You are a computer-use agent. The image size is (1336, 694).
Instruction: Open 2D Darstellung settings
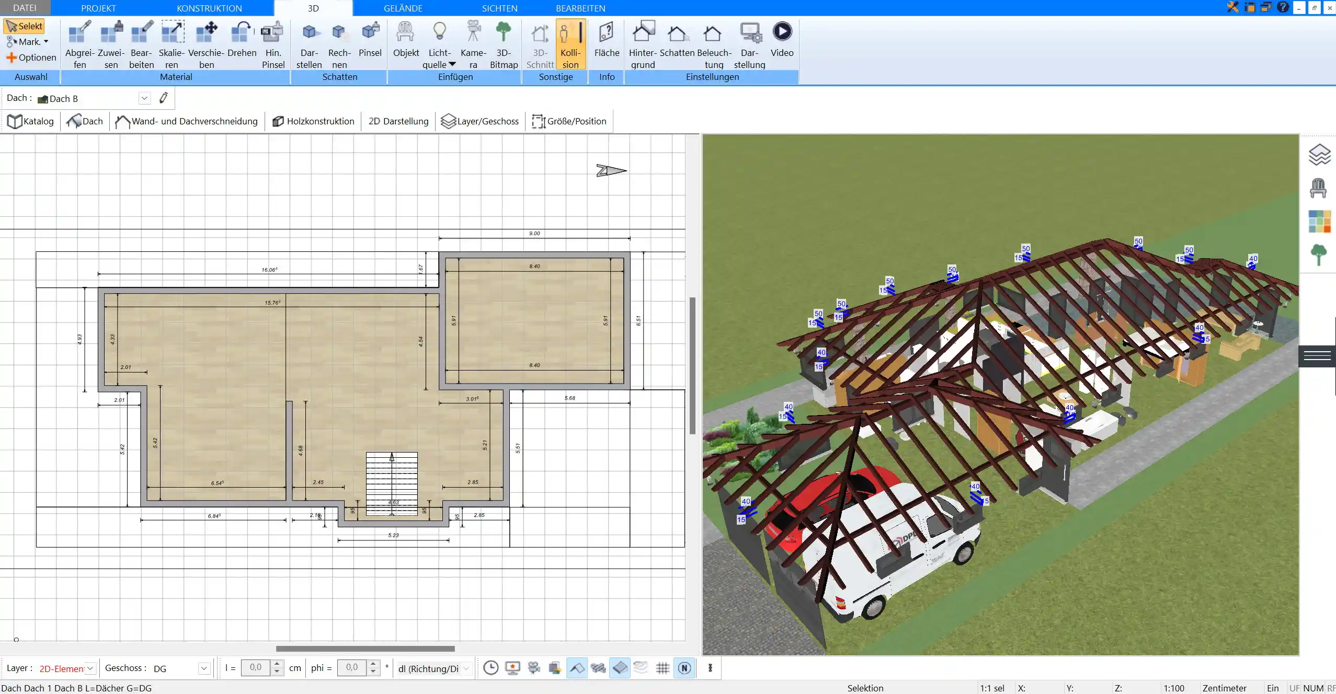tap(398, 121)
